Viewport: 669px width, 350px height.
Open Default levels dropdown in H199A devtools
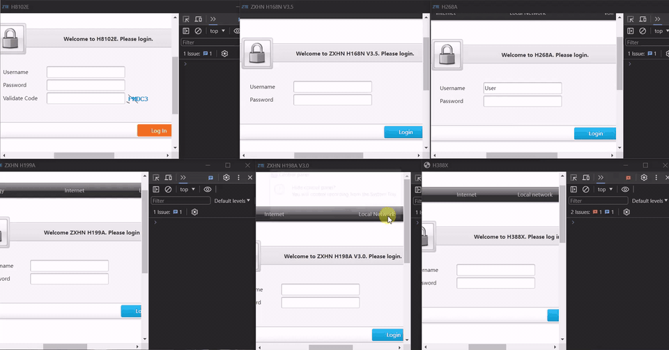pyautogui.click(x=232, y=201)
